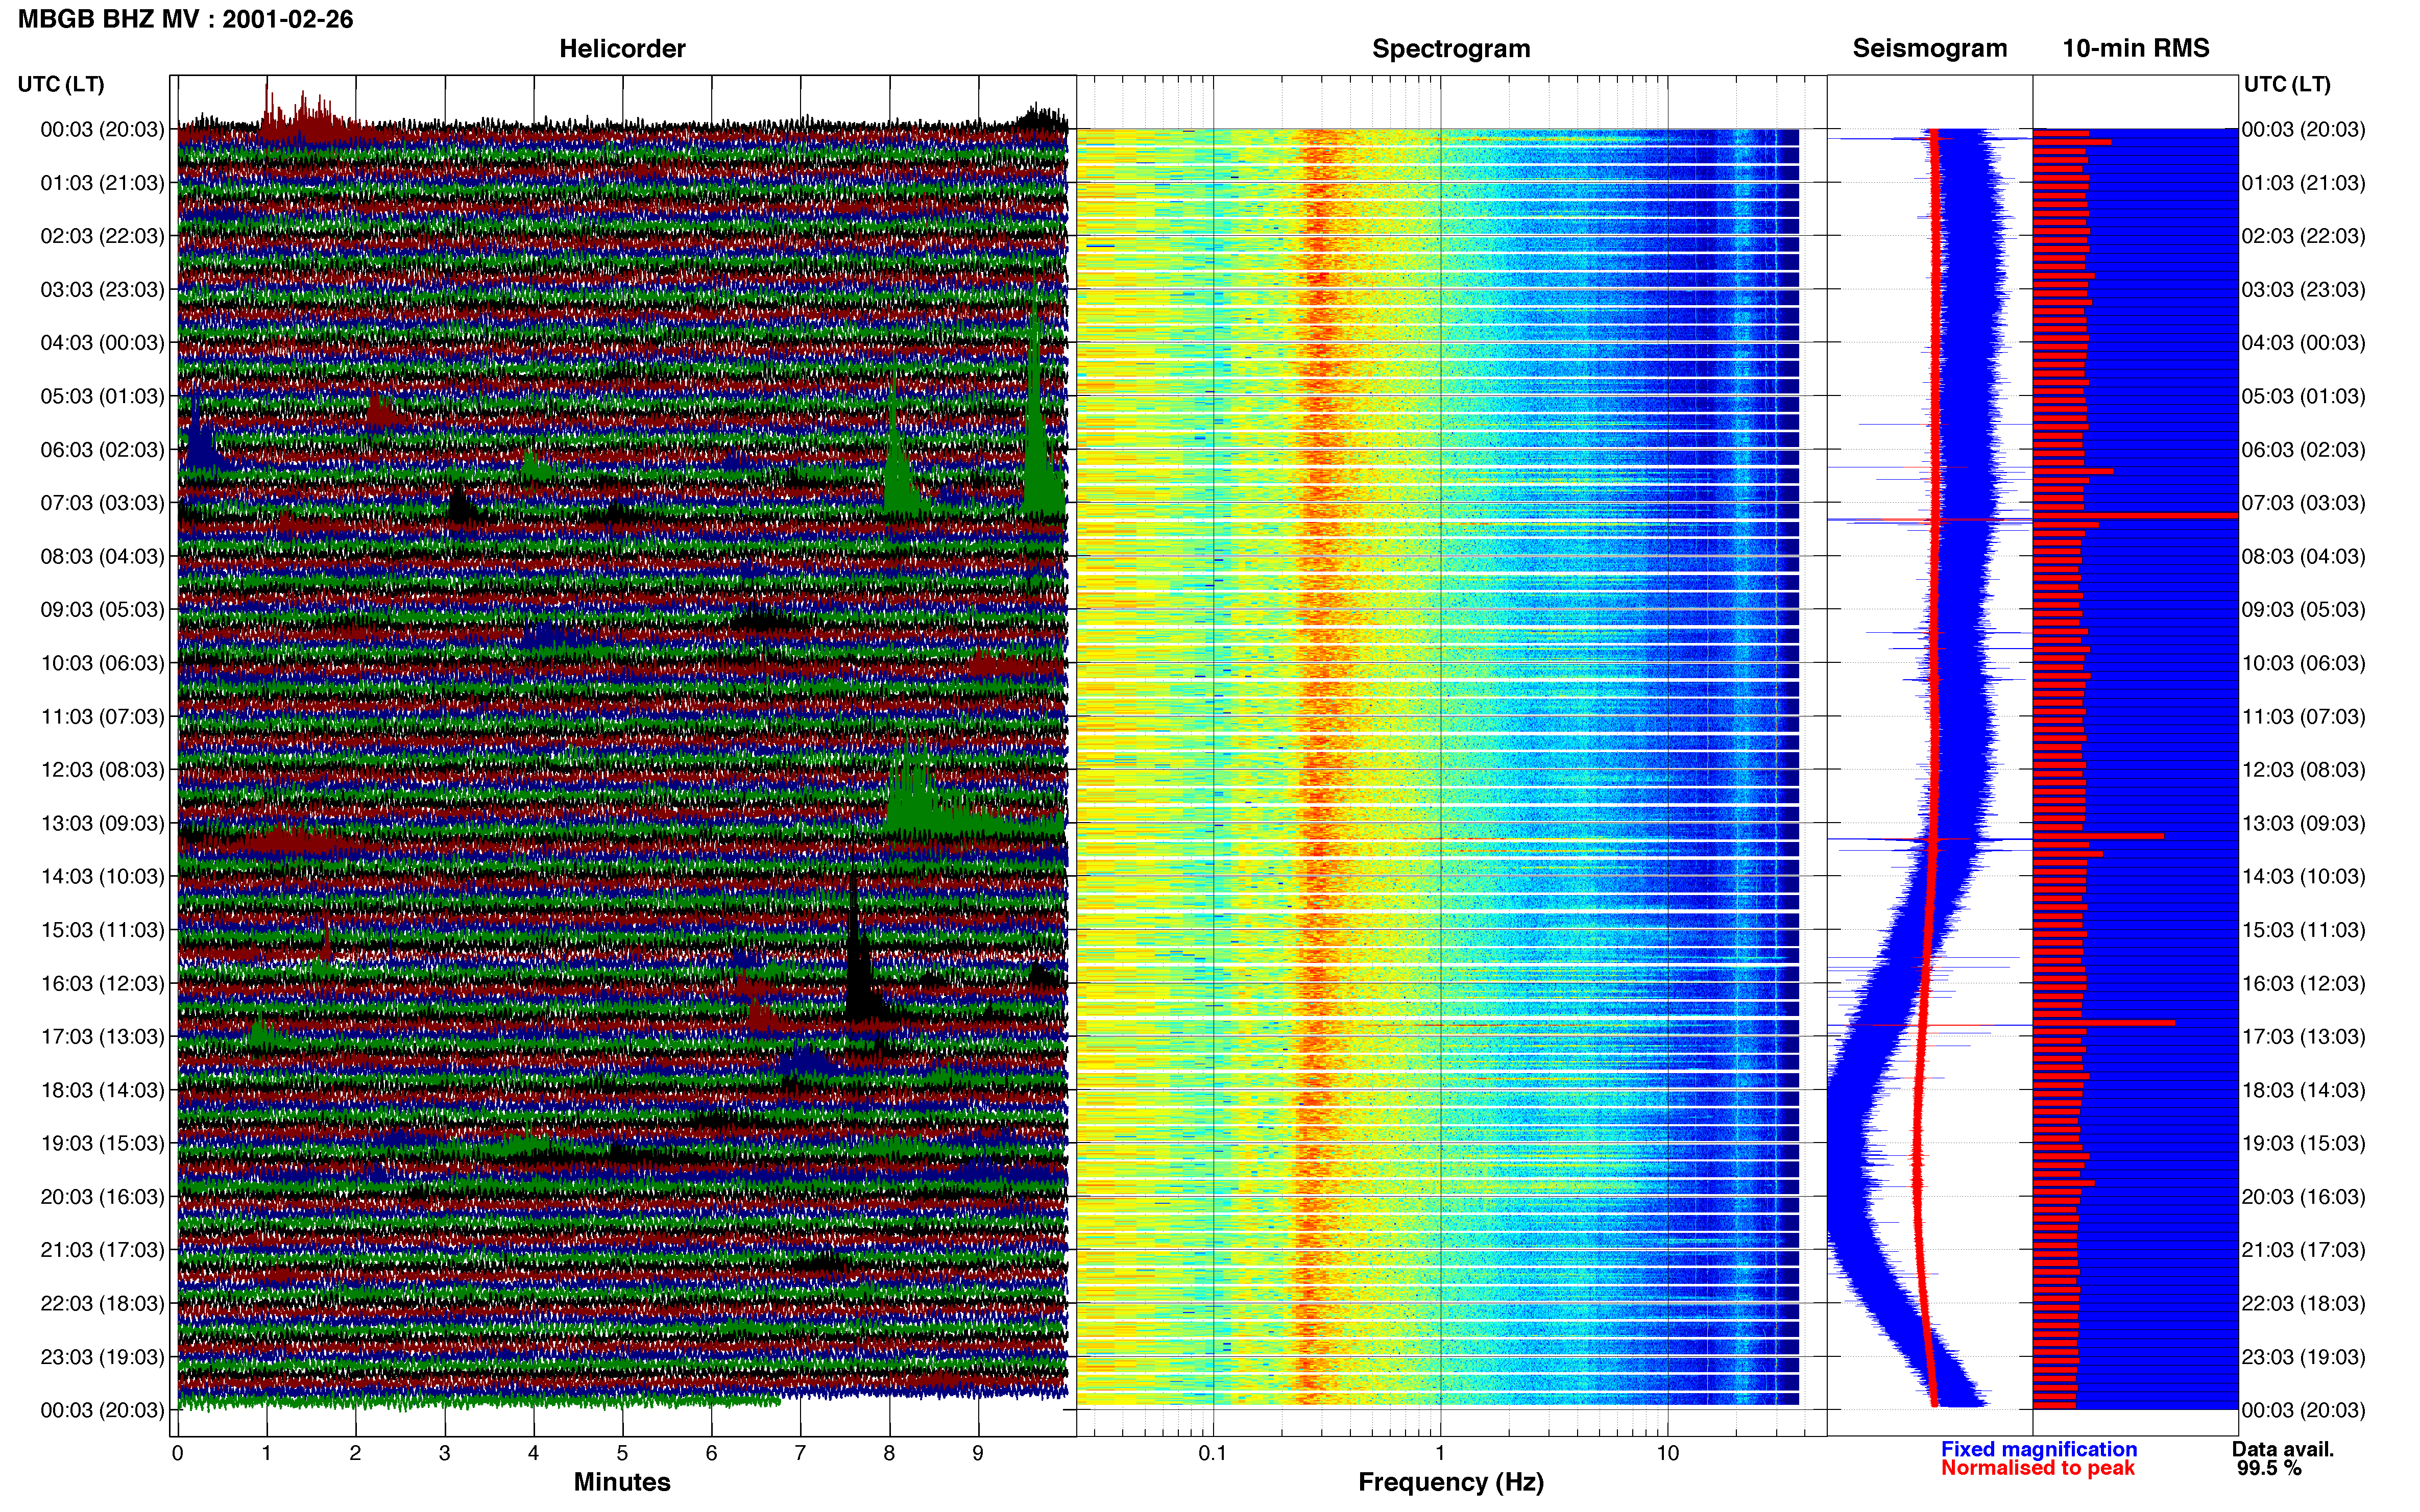Click 13:03 (09:03) label right of RMS panel
The image size is (2420, 1512).
click(2304, 823)
